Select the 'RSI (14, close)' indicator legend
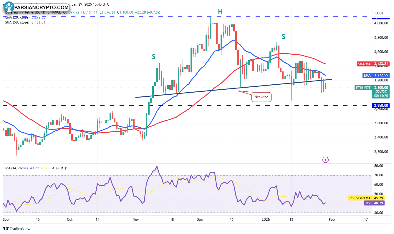394x234 pixels. (x=16, y=168)
